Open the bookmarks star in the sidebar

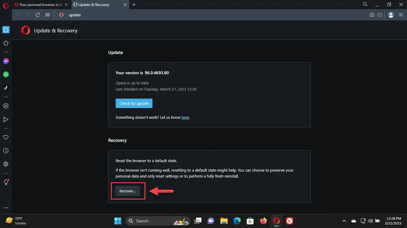(6, 43)
